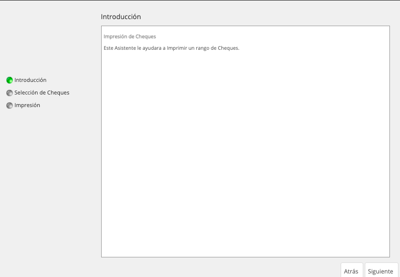Click the word Asistente in the description
Image resolution: width=400 pixels, height=277 pixels.
[x=125, y=48]
